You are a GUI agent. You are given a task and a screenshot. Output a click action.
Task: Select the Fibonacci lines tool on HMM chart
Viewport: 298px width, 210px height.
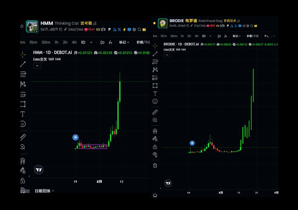[23, 74]
